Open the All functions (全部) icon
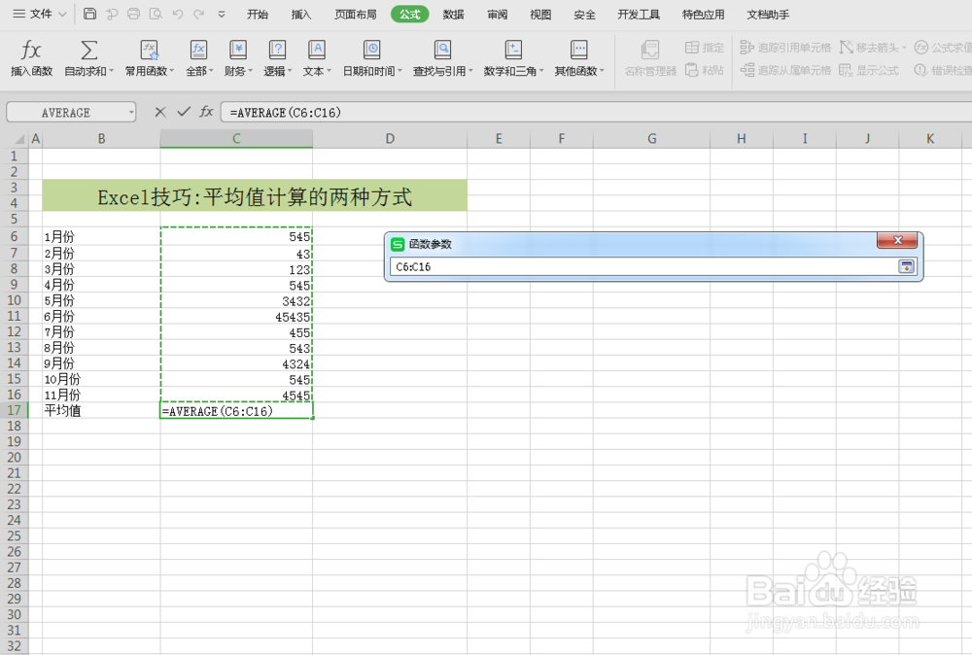This screenshot has width=972, height=655. pos(198,50)
